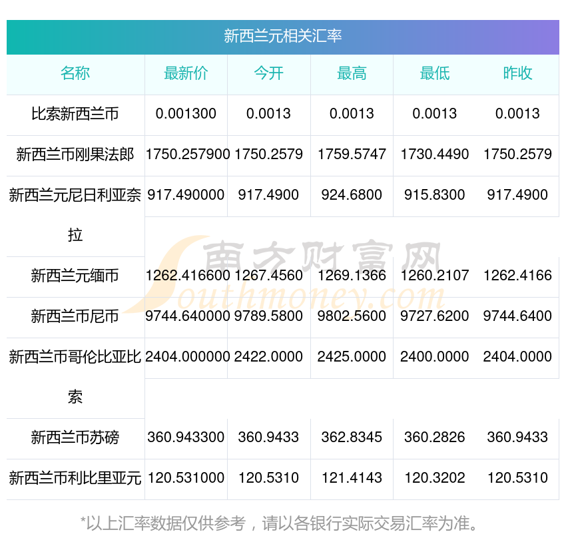Viewport: 566px width, 544px height.
Task: Click the value 360.943300
Action: tap(186, 437)
